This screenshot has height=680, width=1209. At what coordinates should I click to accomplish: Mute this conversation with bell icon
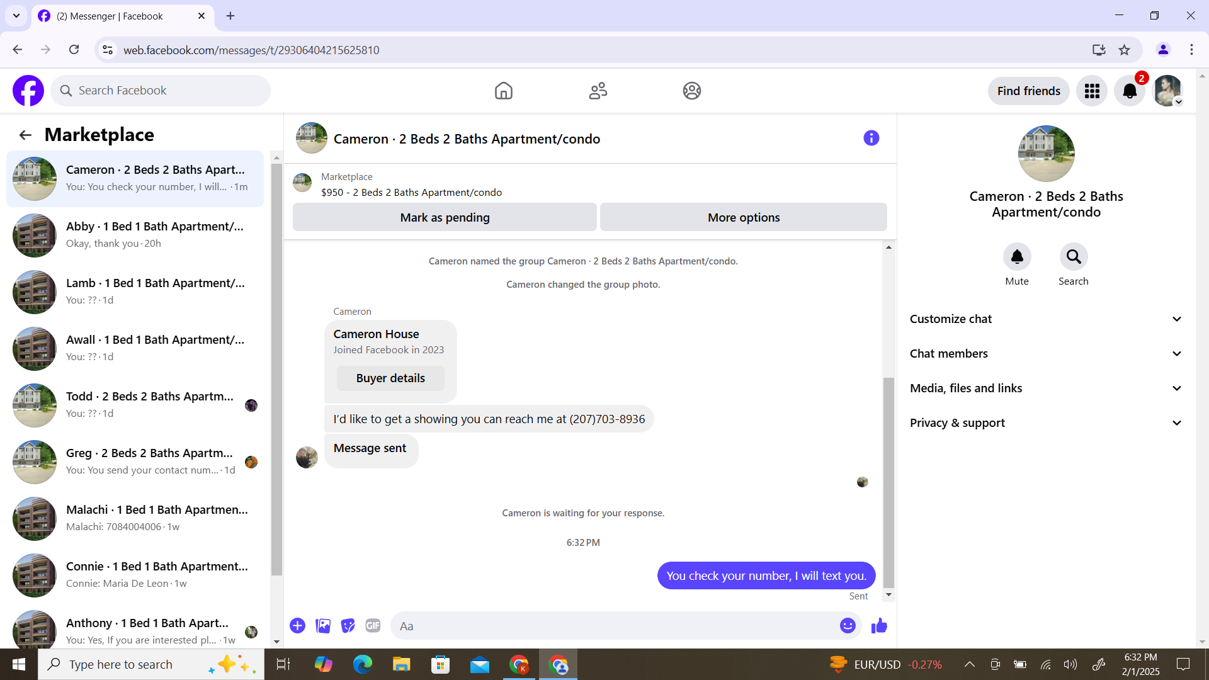pos(1017,257)
